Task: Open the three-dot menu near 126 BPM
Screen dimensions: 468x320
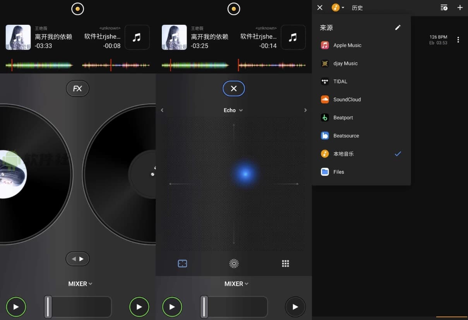Action: (458, 40)
